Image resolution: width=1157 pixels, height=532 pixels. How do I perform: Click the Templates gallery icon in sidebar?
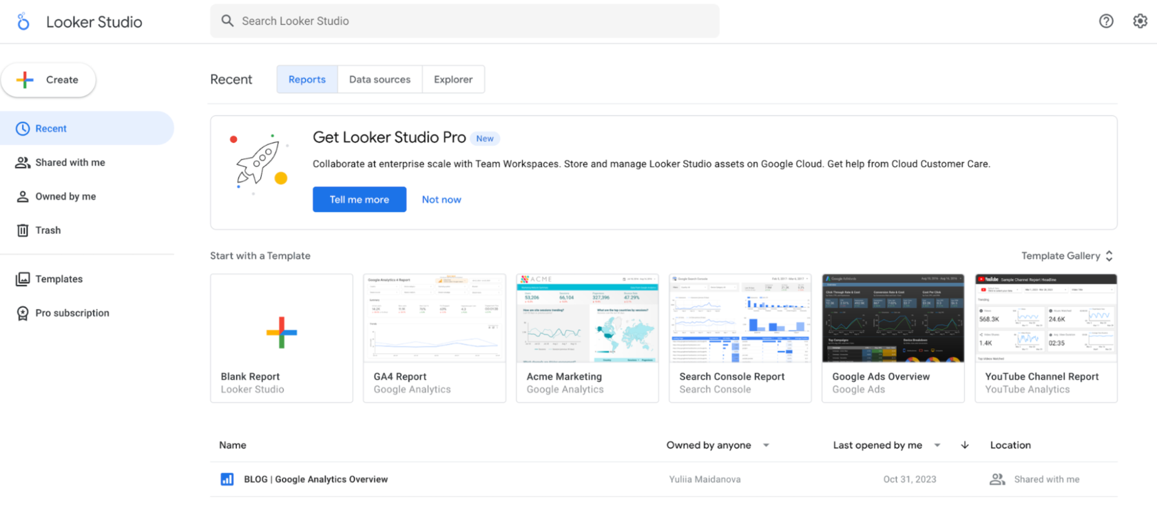point(23,279)
